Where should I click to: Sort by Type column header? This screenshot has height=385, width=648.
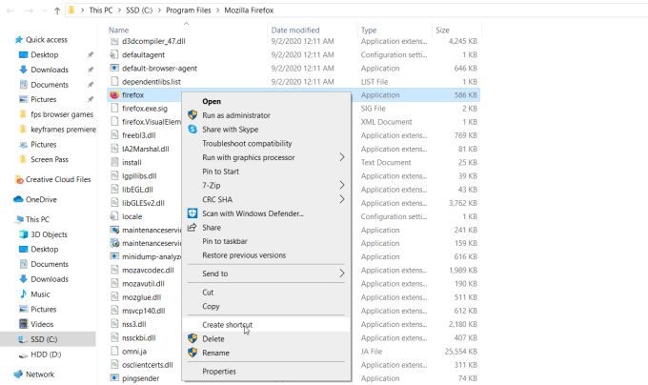[369, 30]
